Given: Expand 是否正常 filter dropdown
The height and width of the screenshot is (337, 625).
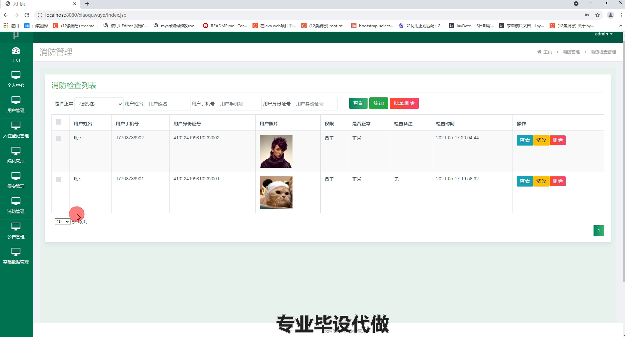Looking at the screenshot, I should click(99, 104).
